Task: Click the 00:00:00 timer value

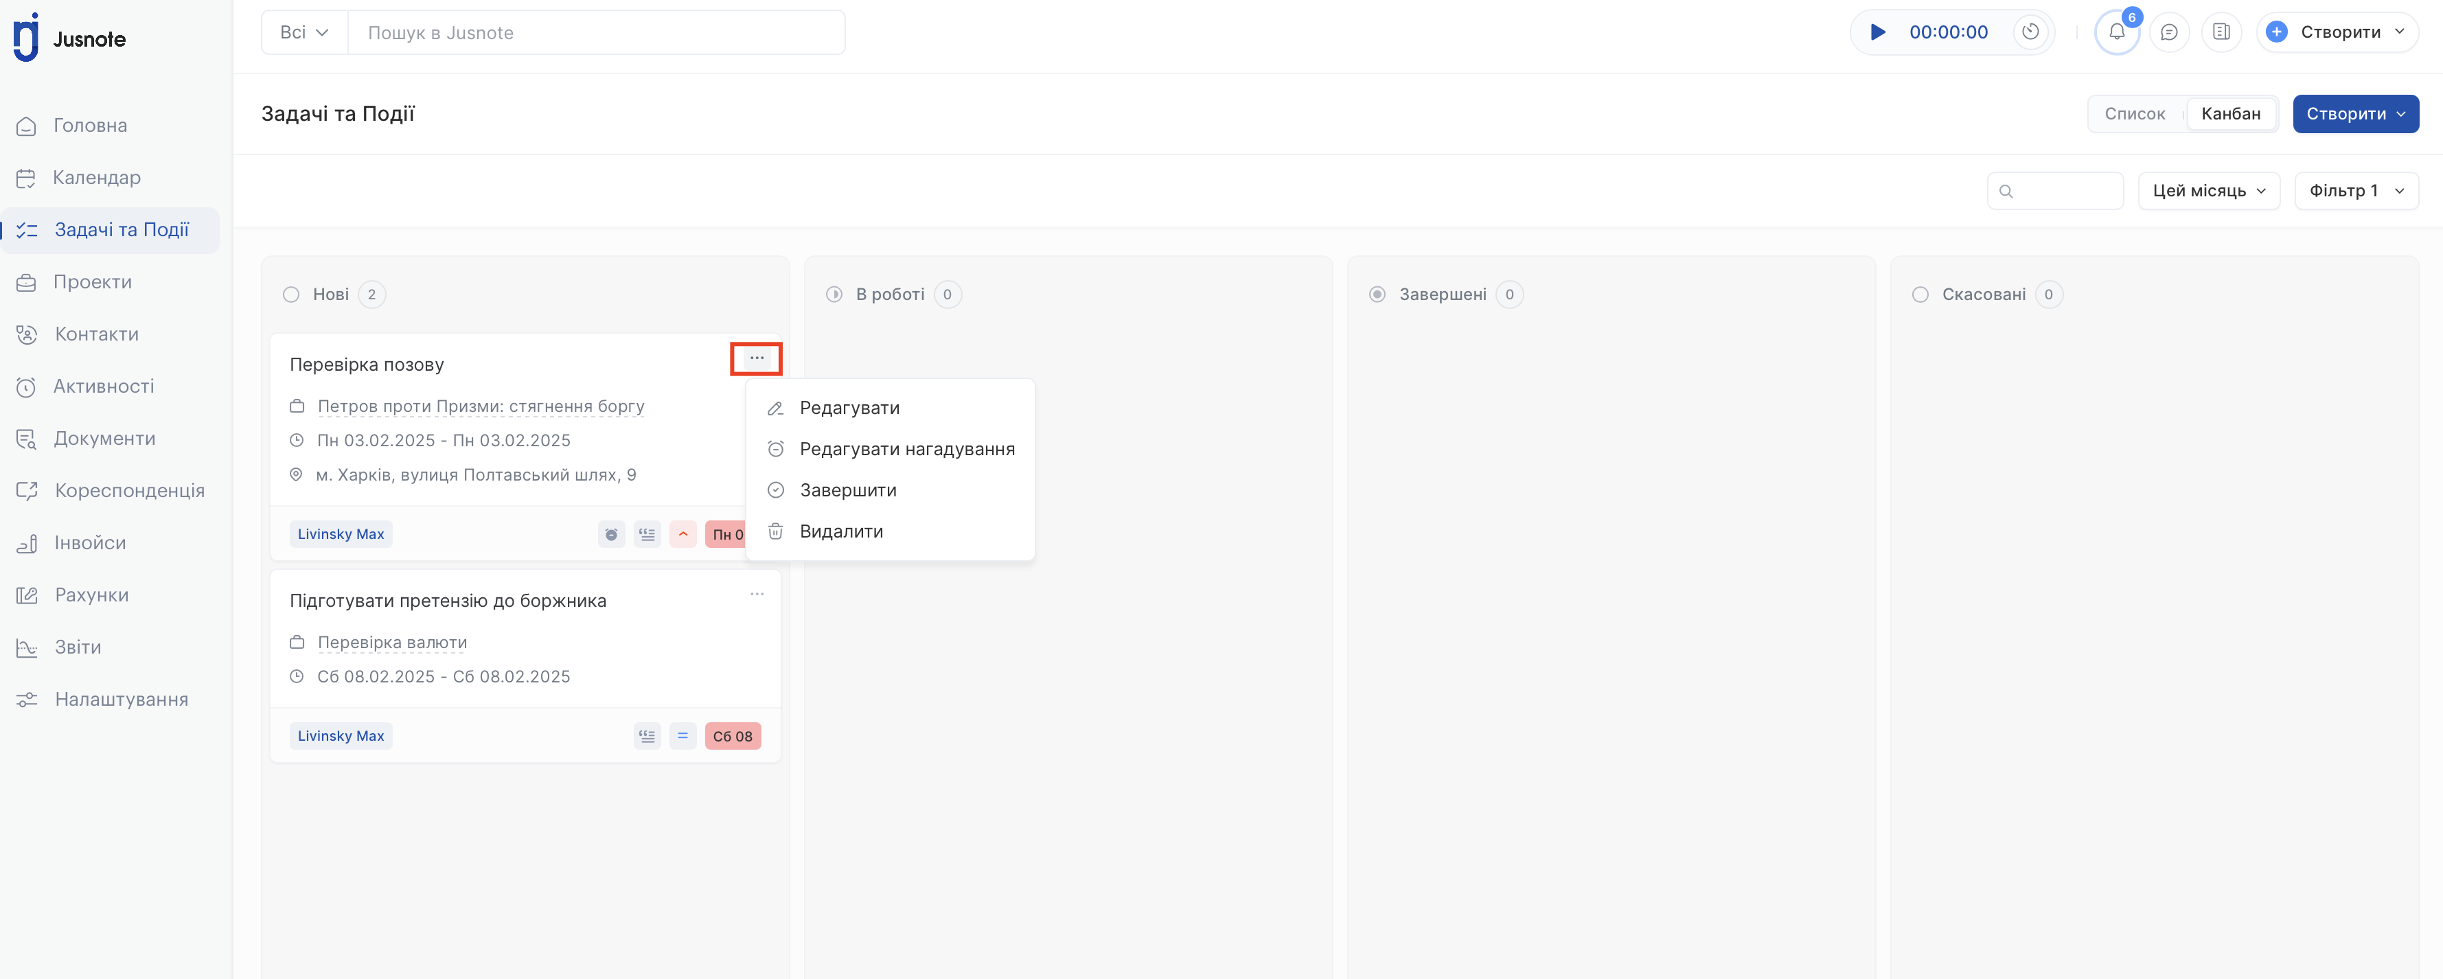Action: [1948, 32]
